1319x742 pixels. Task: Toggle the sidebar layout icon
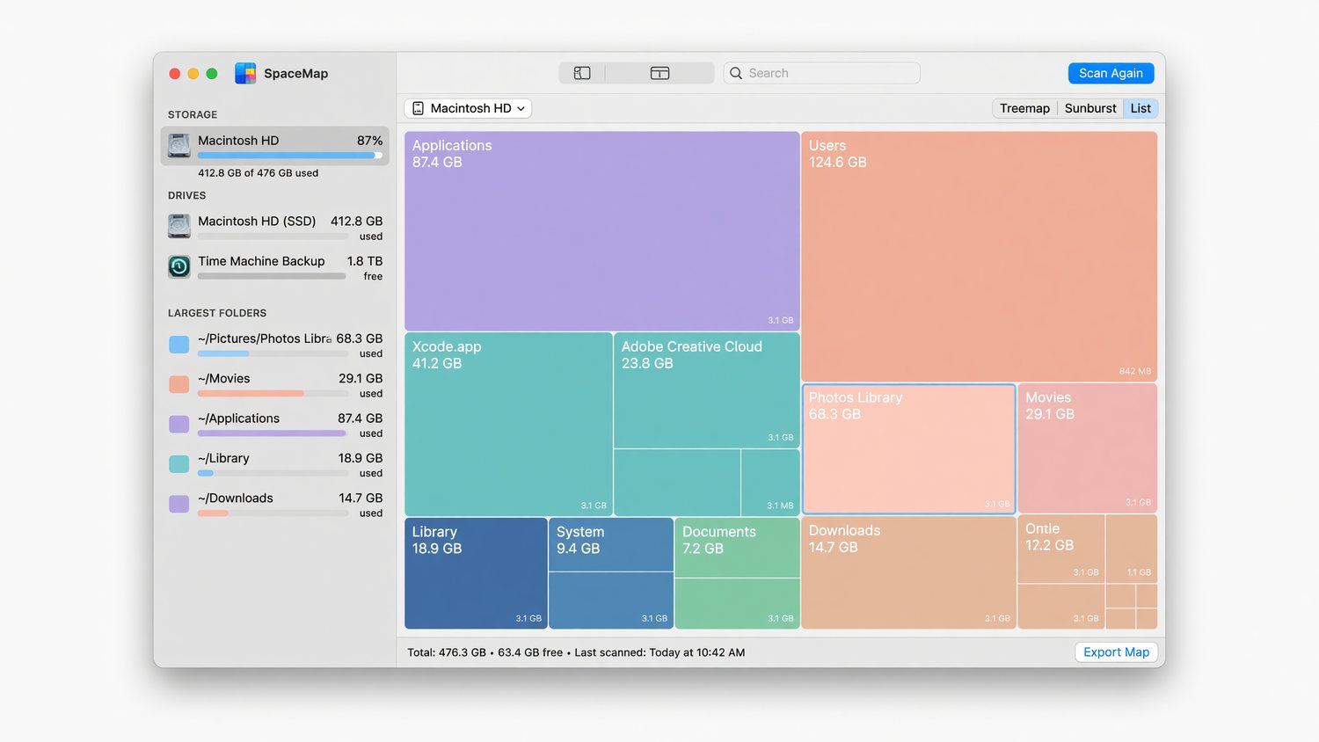[582, 73]
